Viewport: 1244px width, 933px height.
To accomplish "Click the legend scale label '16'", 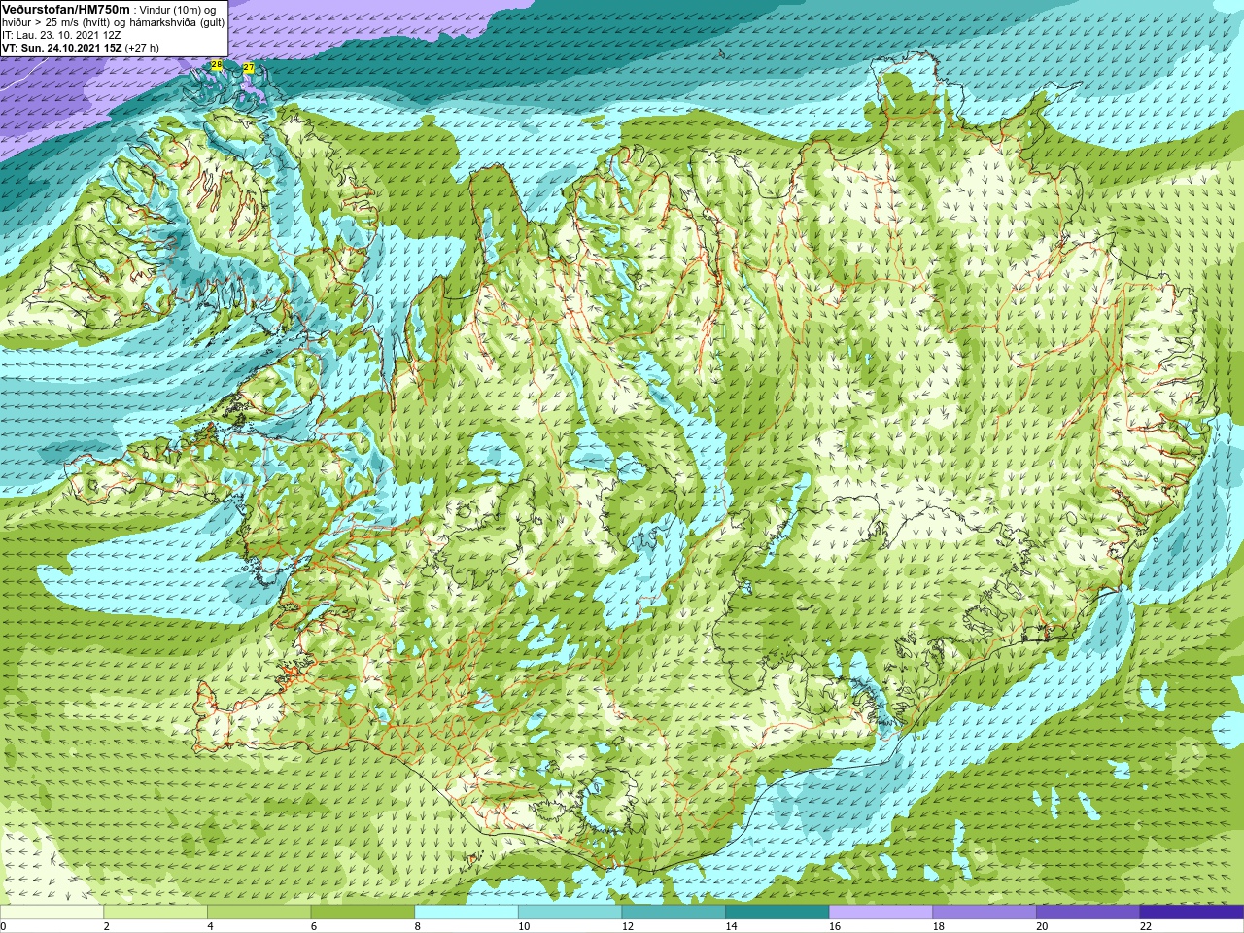I will pyautogui.click(x=835, y=926).
